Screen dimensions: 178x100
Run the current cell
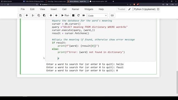click(65, 16)
